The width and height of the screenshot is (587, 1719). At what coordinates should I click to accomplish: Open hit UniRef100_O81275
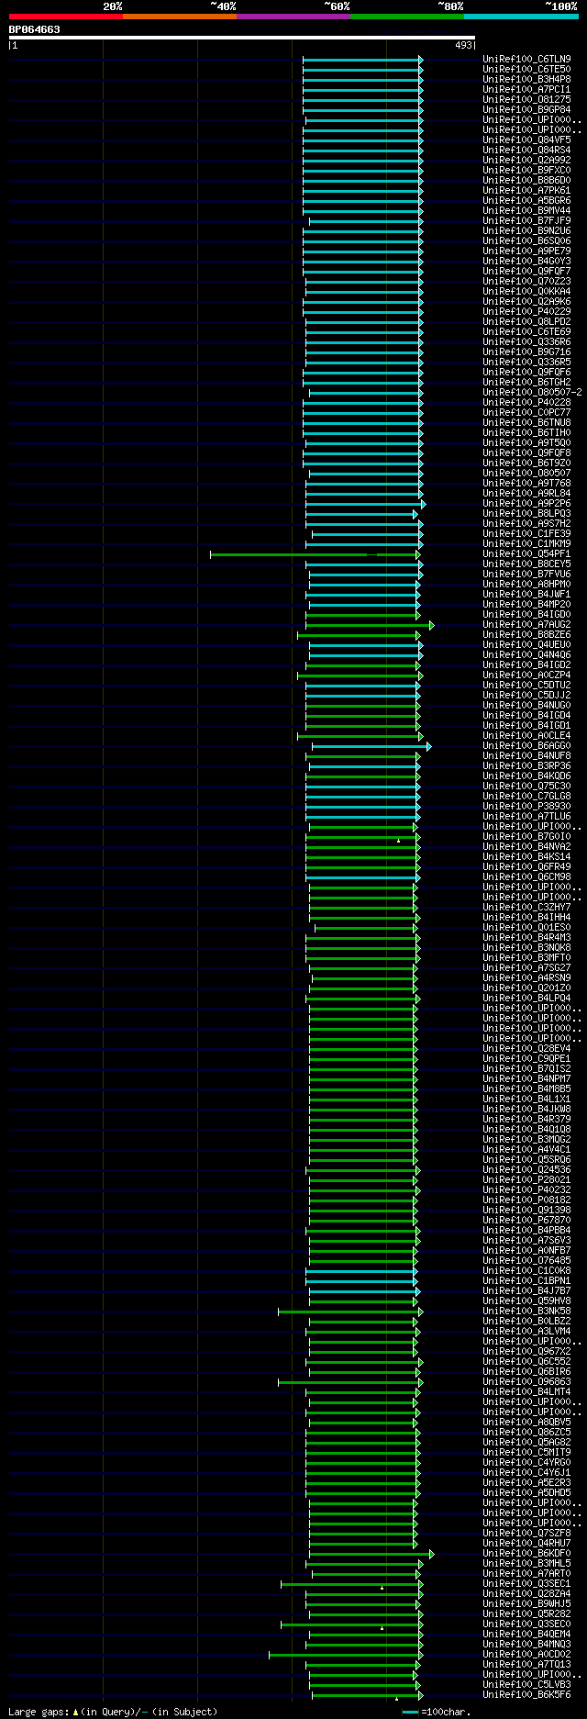(526, 100)
